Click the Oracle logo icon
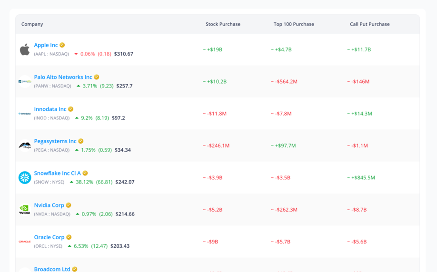This screenshot has width=437, height=272. tap(25, 242)
